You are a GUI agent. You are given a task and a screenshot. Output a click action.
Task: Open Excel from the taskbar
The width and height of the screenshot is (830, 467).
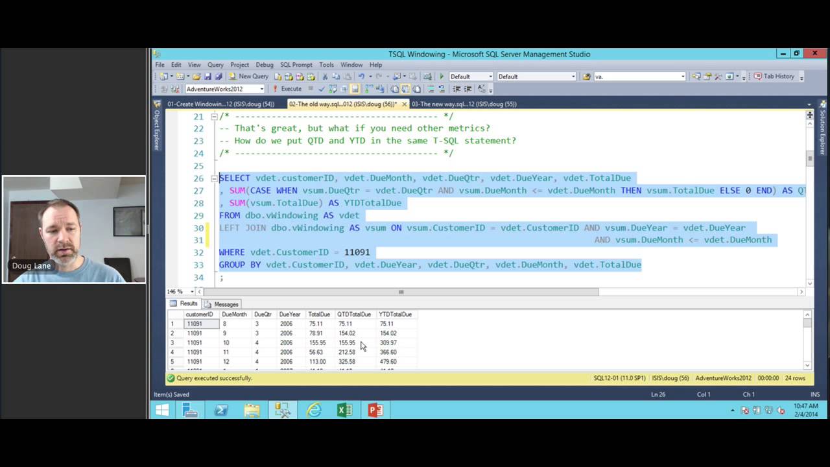(344, 410)
